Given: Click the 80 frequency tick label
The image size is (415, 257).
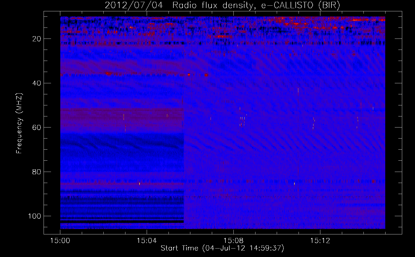Looking at the screenshot, I should coord(37,172).
